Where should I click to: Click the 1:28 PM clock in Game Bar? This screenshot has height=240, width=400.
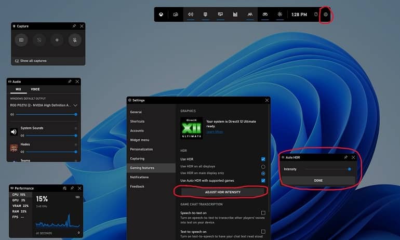pyautogui.click(x=299, y=15)
